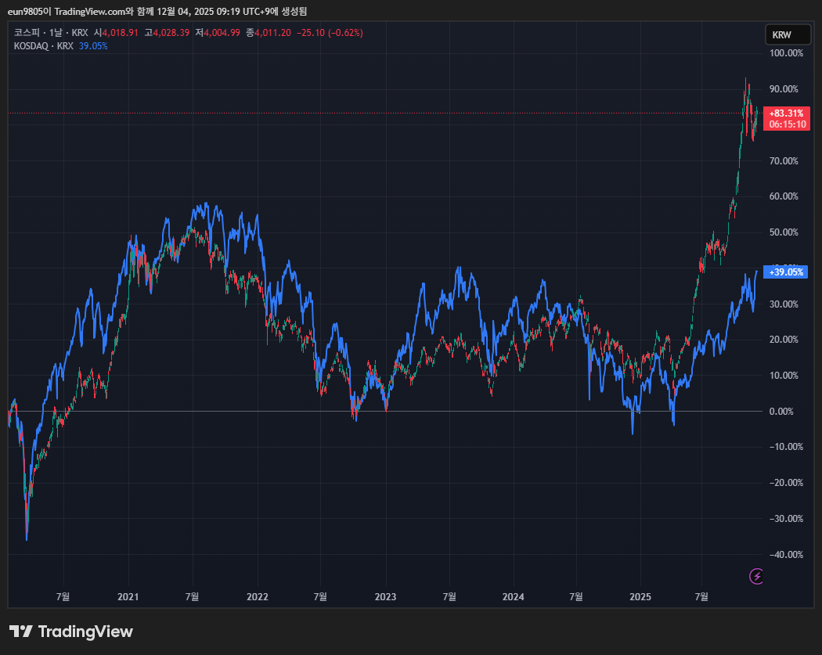This screenshot has width=822, height=655.
Task: Click the TradingView logo at bottom left
Action: tap(70, 632)
